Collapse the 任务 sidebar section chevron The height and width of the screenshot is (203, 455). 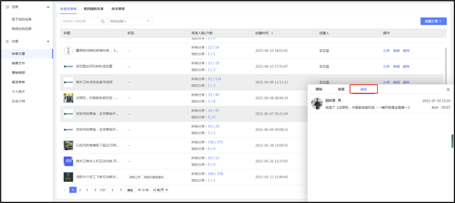point(48,7)
